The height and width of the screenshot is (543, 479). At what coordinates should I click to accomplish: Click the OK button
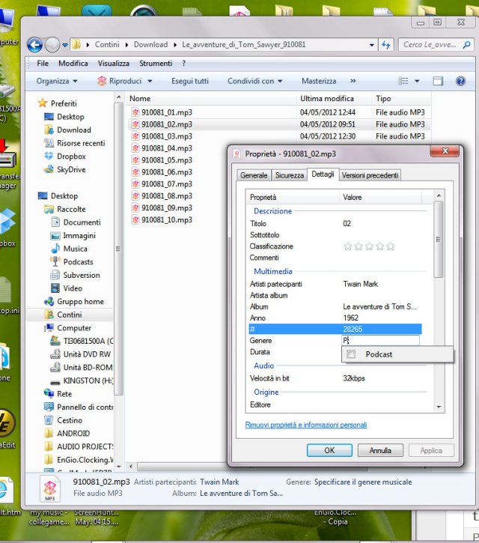click(329, 451)
